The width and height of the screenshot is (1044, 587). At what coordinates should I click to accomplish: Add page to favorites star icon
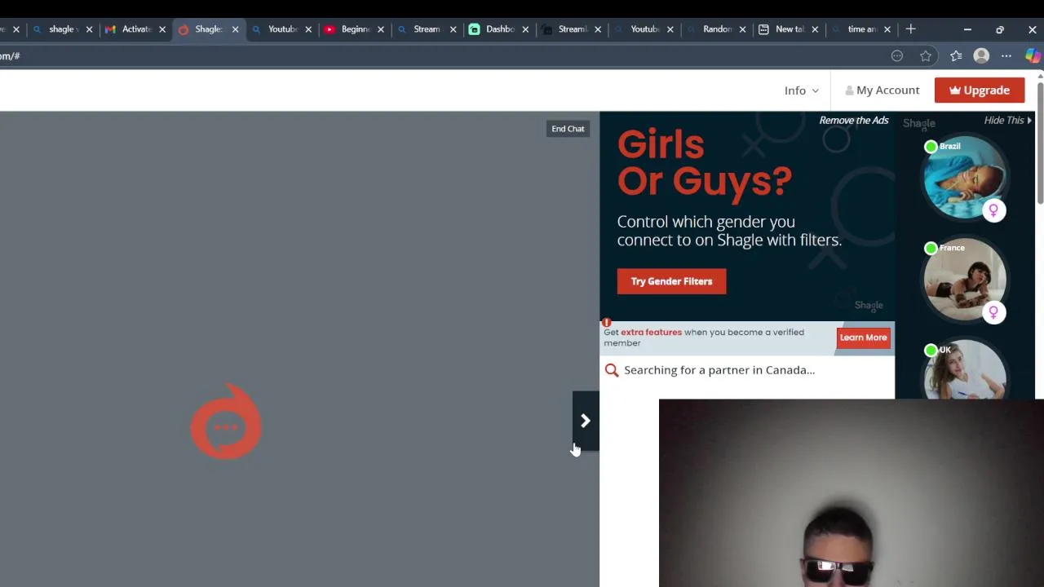[x=926, y=56]
